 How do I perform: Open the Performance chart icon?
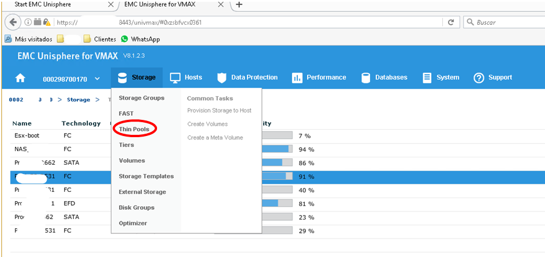pos(297,78)
